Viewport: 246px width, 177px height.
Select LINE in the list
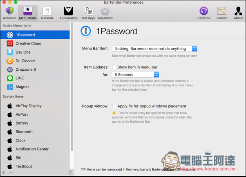pyautogui.click(x=20, y=78)
